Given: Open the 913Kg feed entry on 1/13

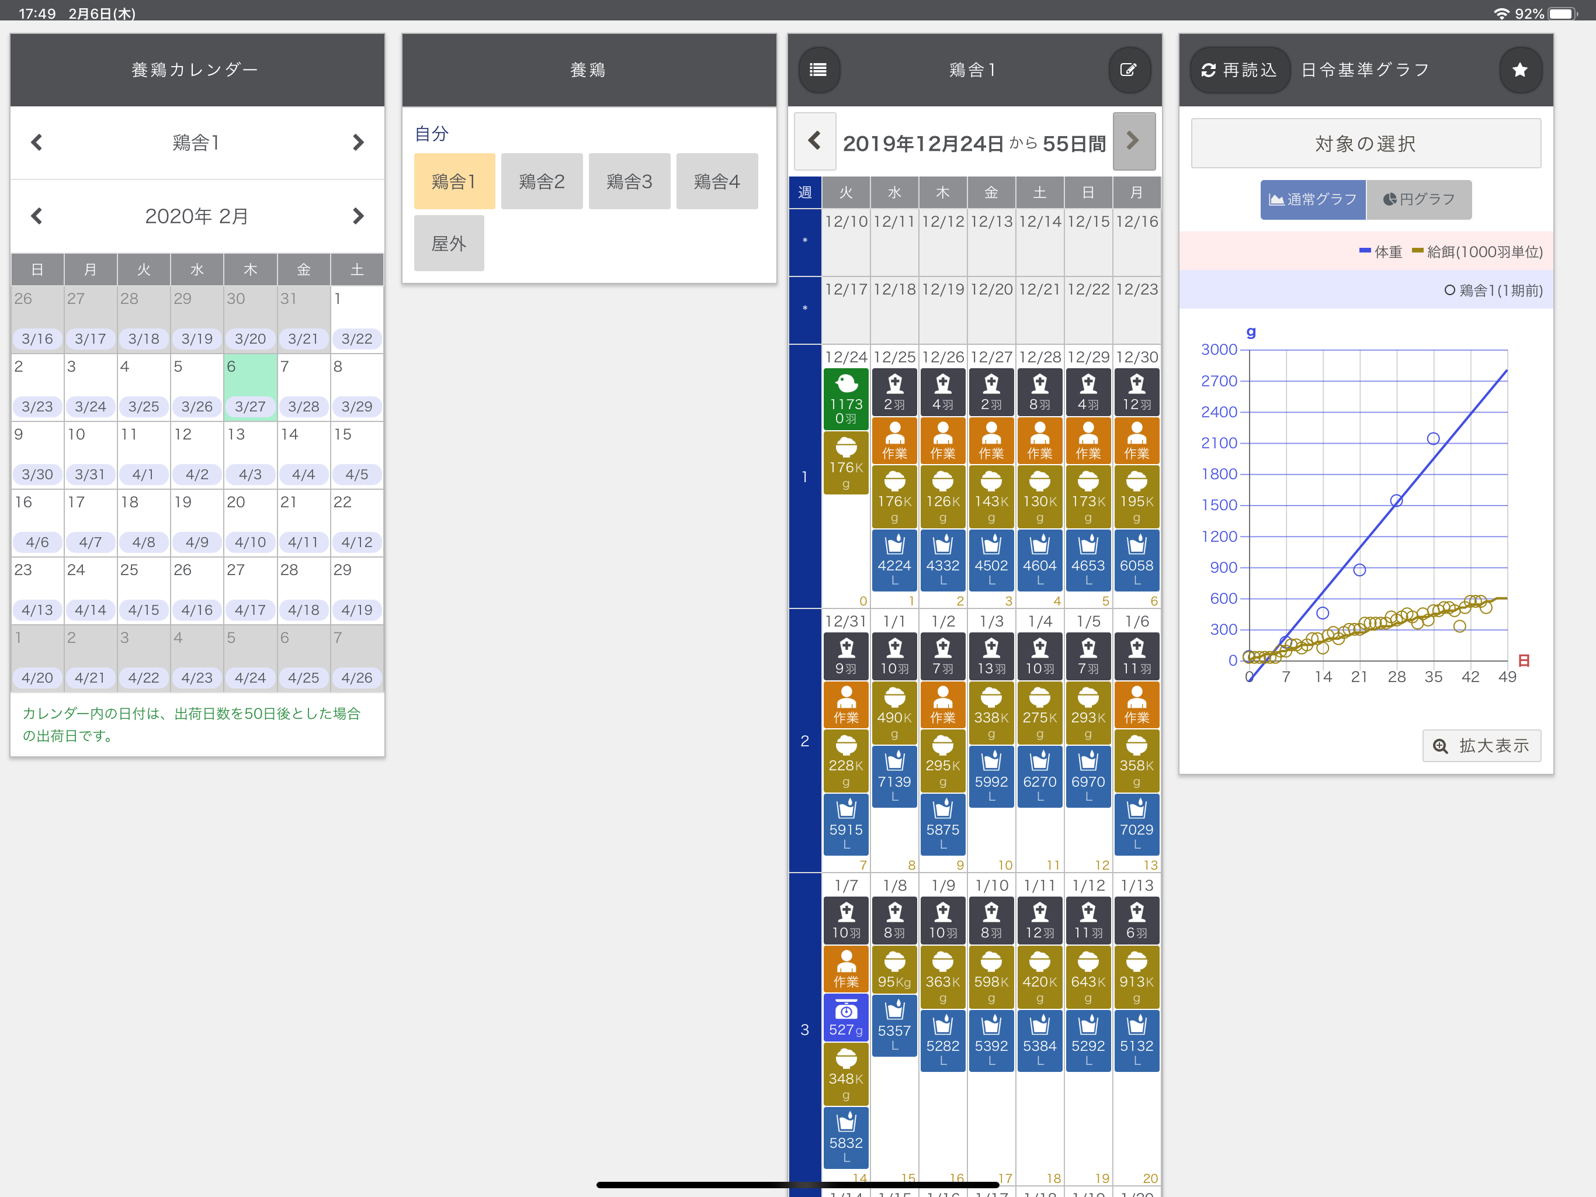Looking at the screenshot, I should (1136, 977).
